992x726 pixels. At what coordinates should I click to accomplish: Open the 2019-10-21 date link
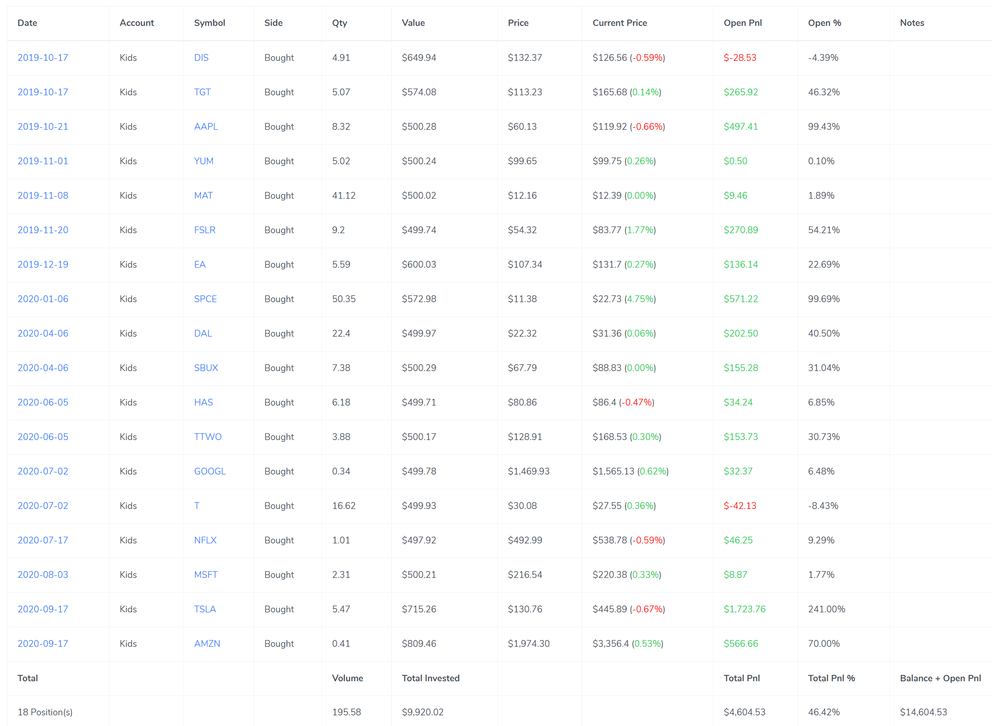(43, 126)
